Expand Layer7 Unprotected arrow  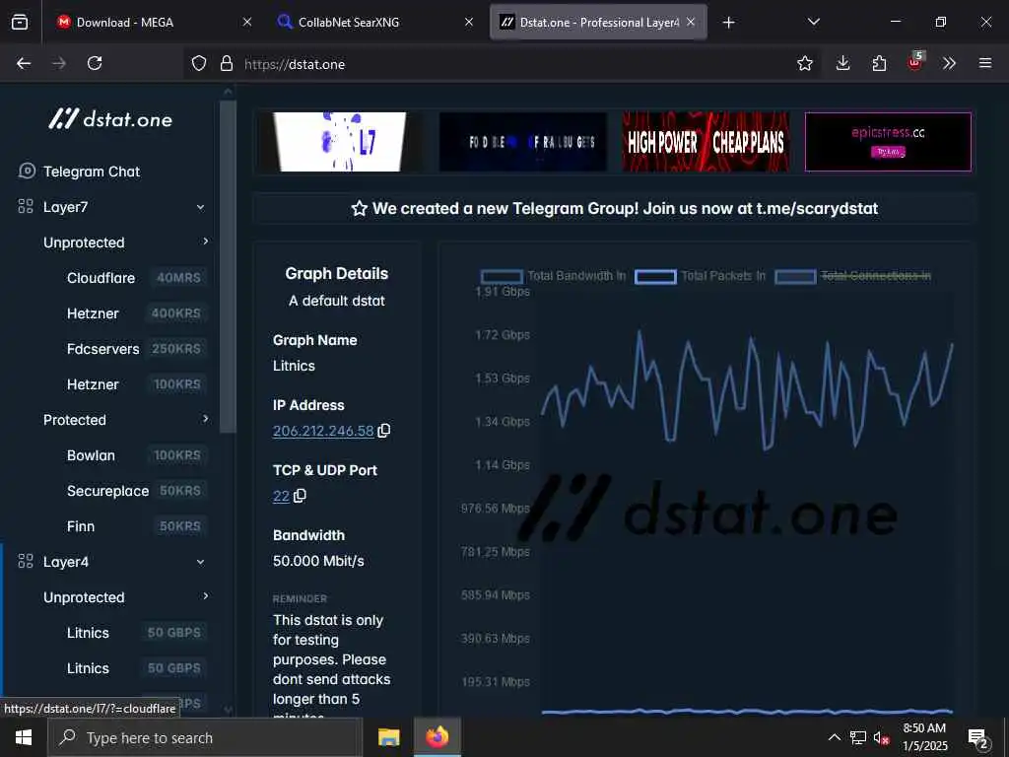[205, 241]
